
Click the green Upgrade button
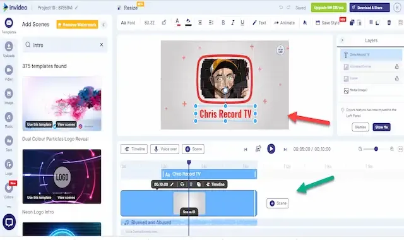tap(329, 8)
